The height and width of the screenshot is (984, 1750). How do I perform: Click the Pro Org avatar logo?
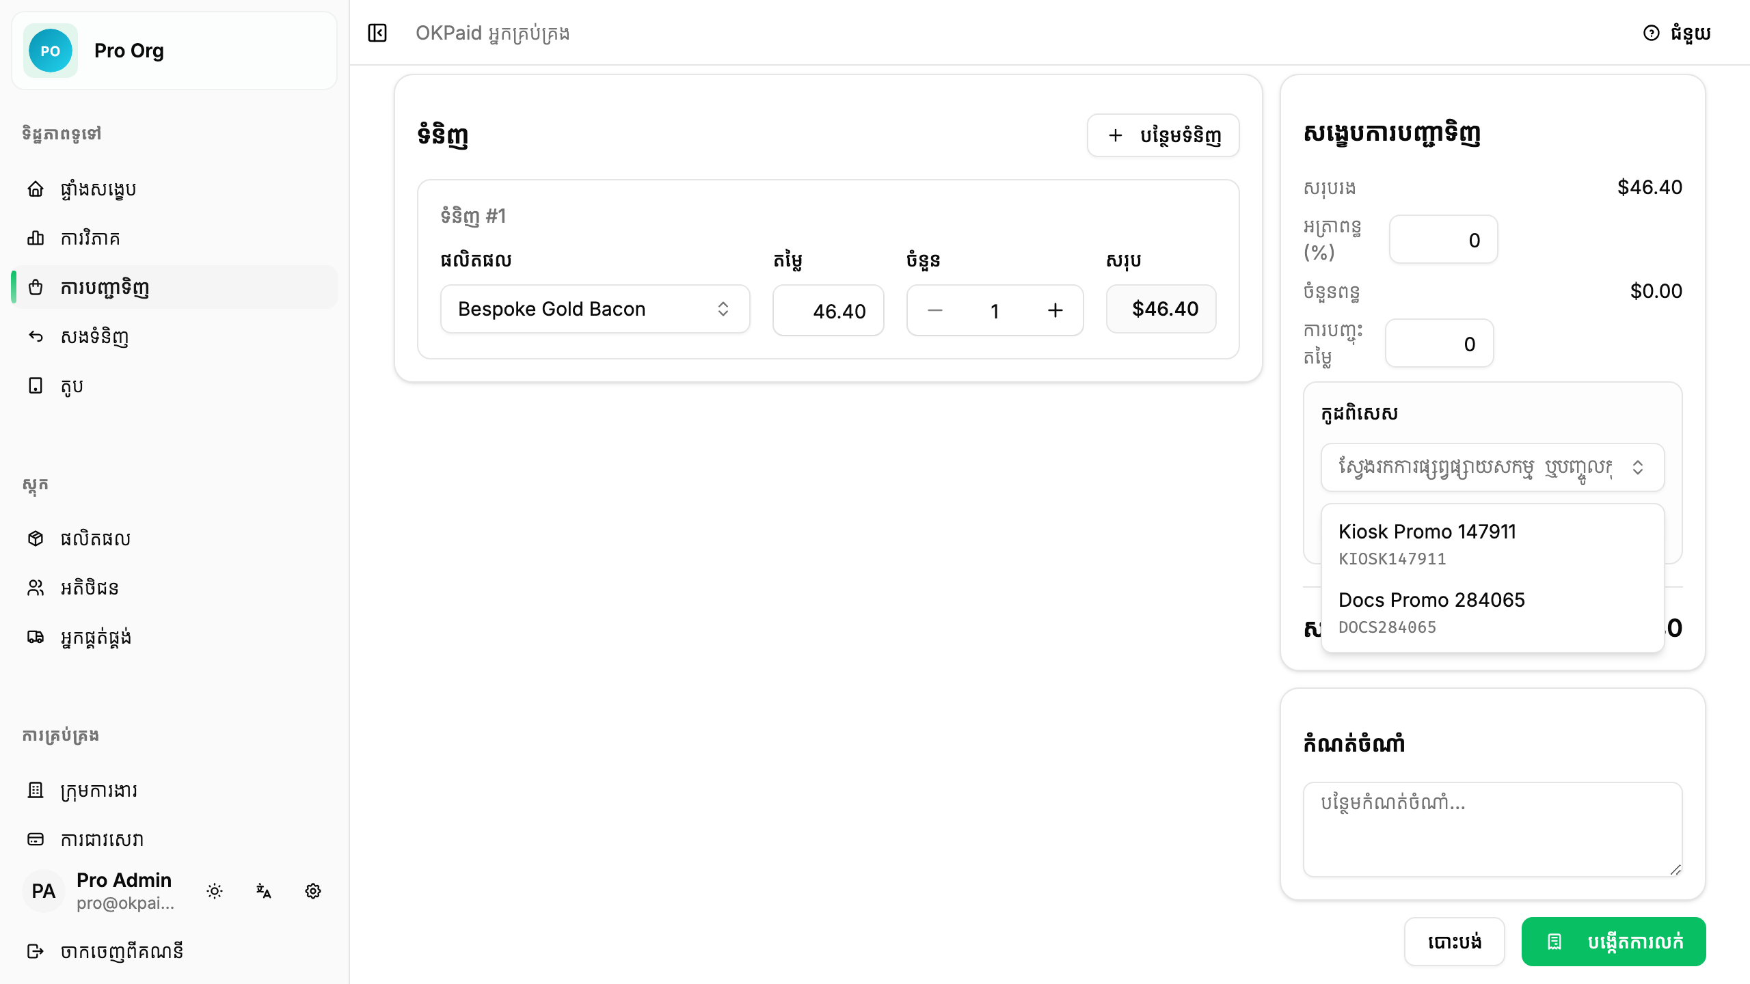pos(51,51)
